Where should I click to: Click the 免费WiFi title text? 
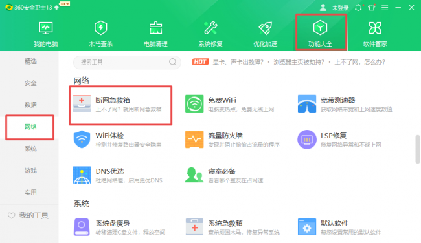click(222, 100)
